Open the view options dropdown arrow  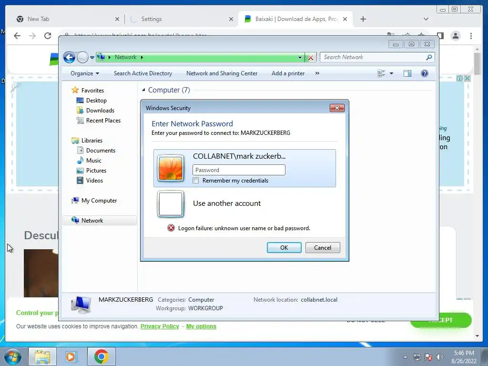392,73
